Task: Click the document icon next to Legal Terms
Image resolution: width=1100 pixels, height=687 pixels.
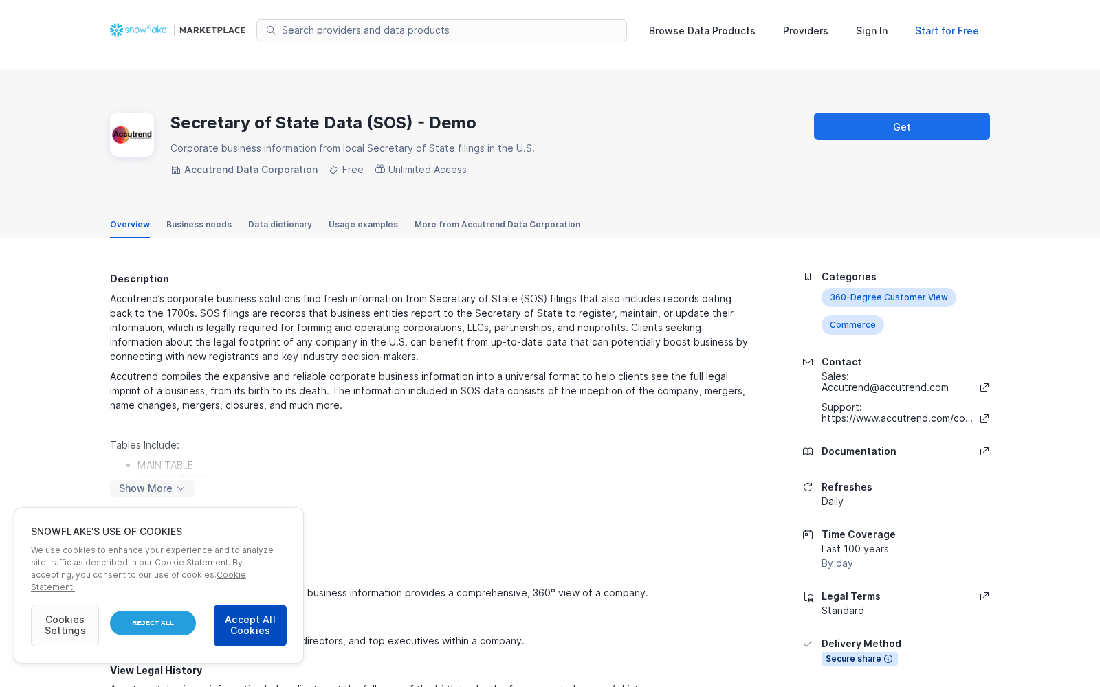Action: coord(808,596)
